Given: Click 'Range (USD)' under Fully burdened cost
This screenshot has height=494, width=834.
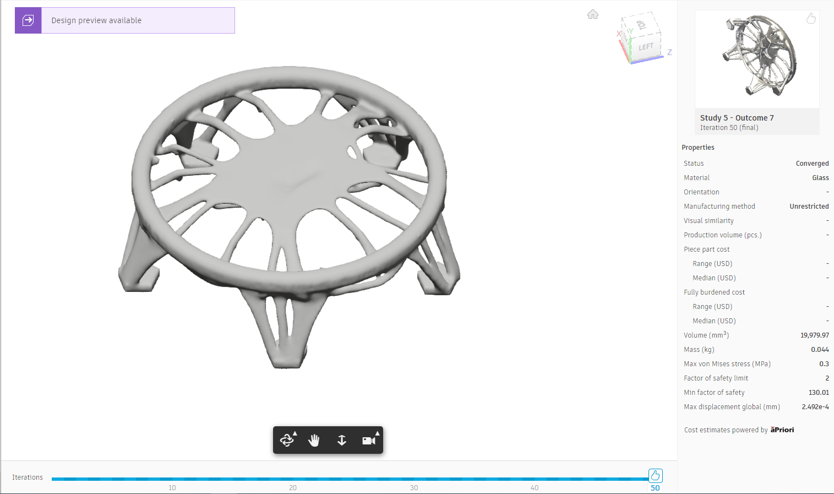Looking at the screenshot, I should [x=712, y=307].
